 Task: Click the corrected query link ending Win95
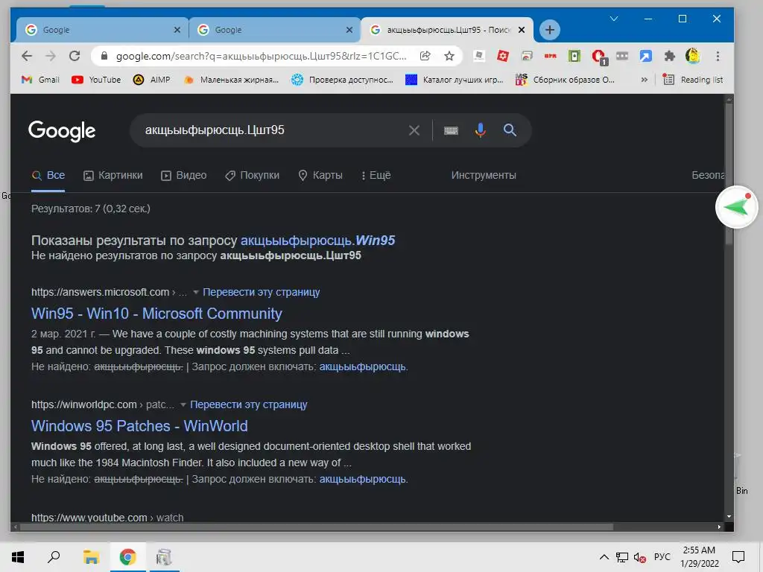[x=317, y=241]
